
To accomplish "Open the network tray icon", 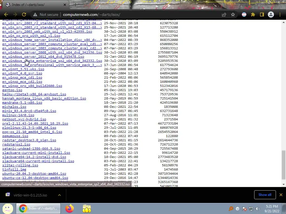I will 251,209.
